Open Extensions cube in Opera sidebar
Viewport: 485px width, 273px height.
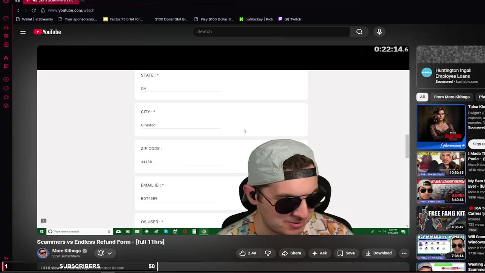point(6,97)
